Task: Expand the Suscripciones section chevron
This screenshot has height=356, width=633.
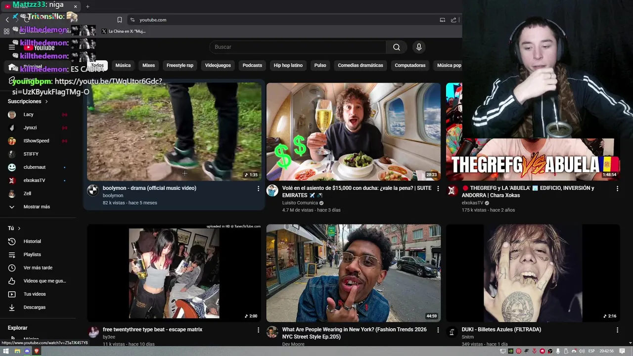Action: tap(46, 101)
